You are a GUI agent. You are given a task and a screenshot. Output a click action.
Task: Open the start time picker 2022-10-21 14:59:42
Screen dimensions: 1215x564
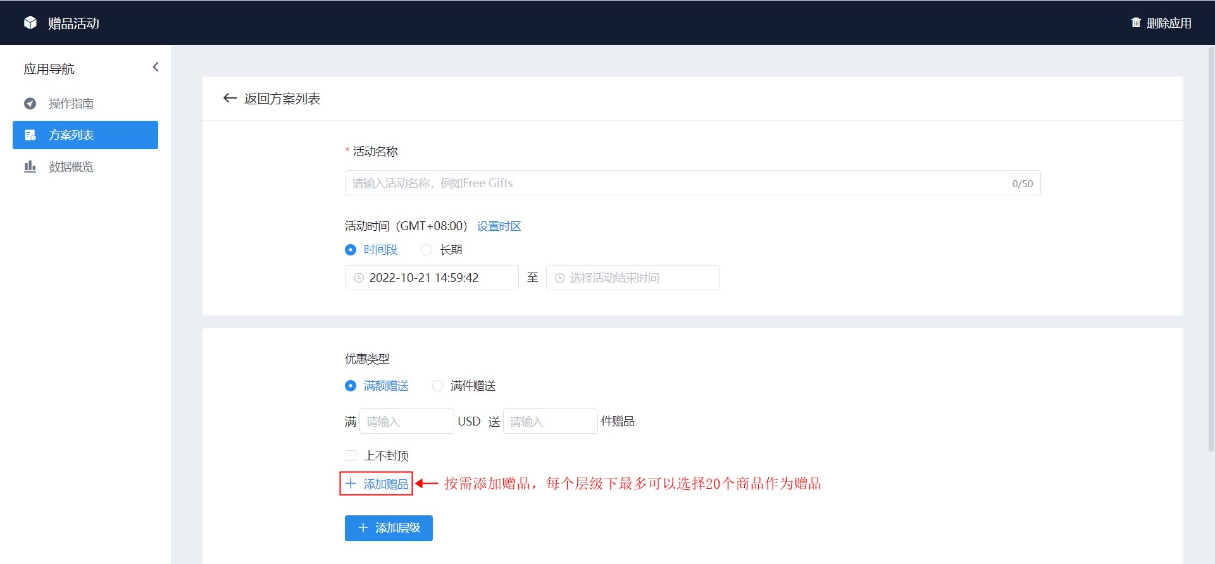(x=432, y=278)
